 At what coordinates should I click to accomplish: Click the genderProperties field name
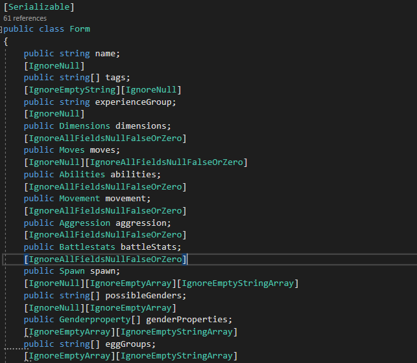pos(187,319)
